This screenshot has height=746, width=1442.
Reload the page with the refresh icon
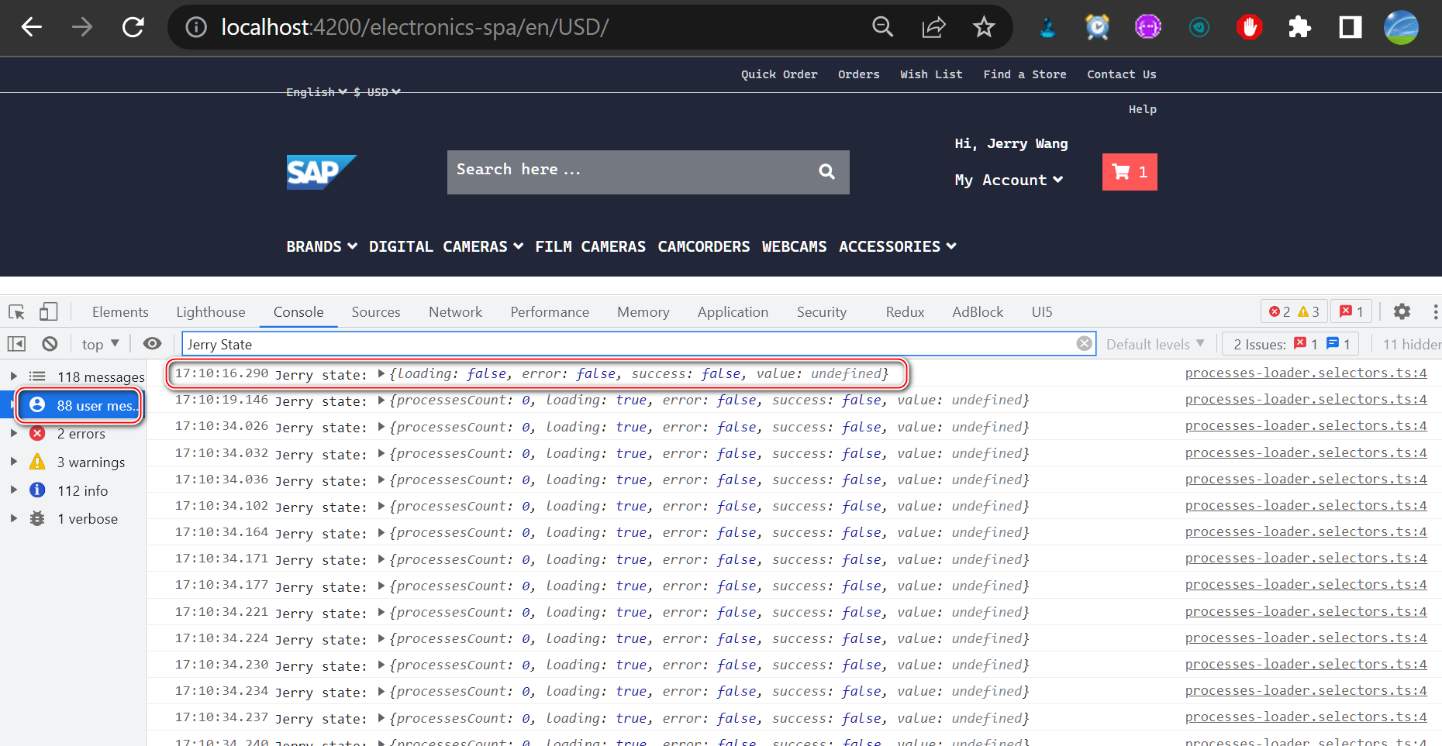pyautogui.click(x=133, y=28)
